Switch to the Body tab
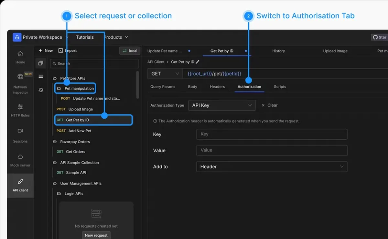The image size is (388, 239). [x=192, y=87]
